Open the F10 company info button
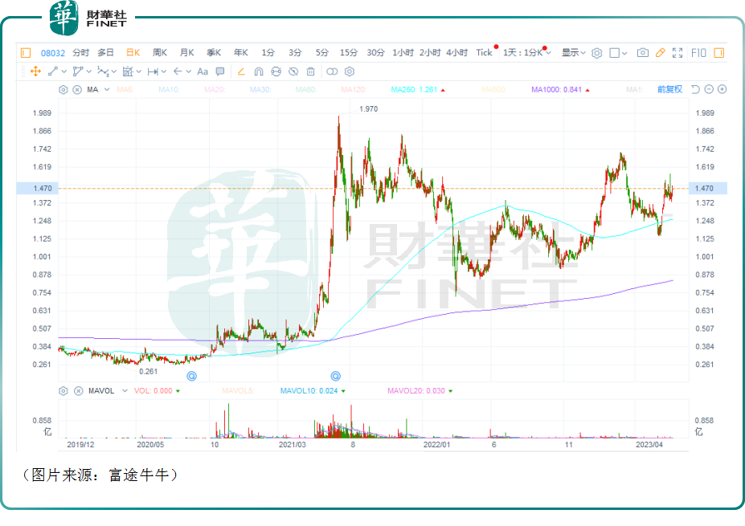This screenshot has height=526, width=745. [698, 53]
